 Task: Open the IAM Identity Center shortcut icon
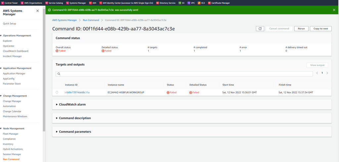(x=101, y=3)
